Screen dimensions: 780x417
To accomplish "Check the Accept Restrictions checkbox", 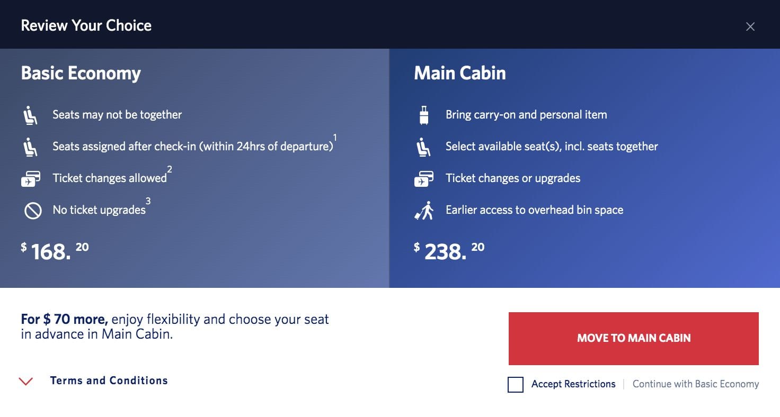I will (x=515, y=385).
